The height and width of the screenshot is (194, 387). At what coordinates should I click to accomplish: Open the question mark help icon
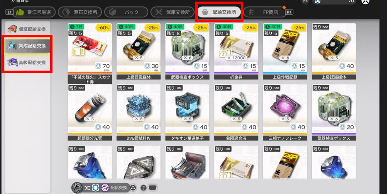[144, 188]
